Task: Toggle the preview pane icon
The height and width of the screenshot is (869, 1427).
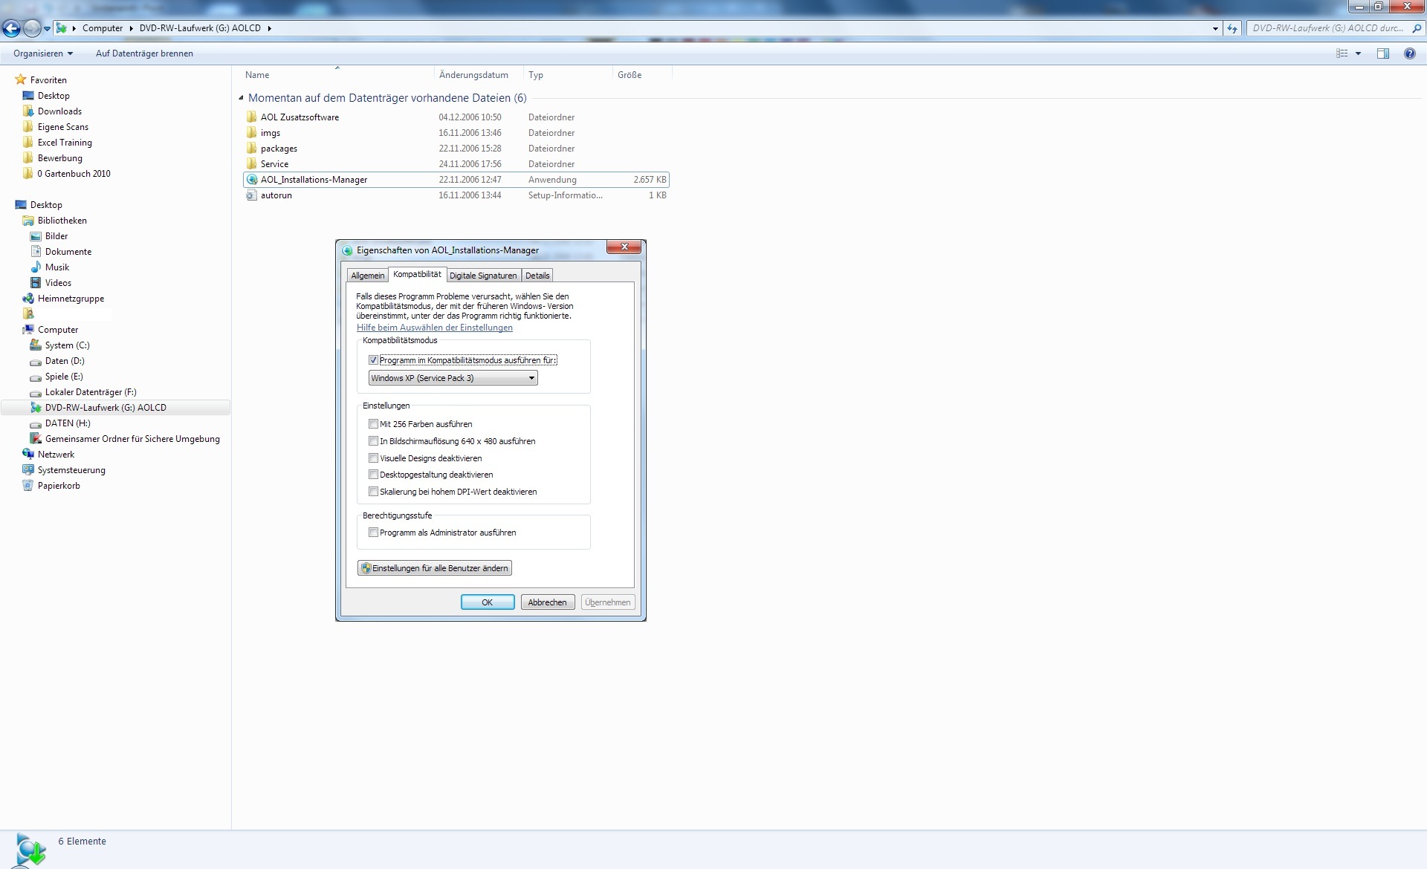Action: [x=1382, y=53]
